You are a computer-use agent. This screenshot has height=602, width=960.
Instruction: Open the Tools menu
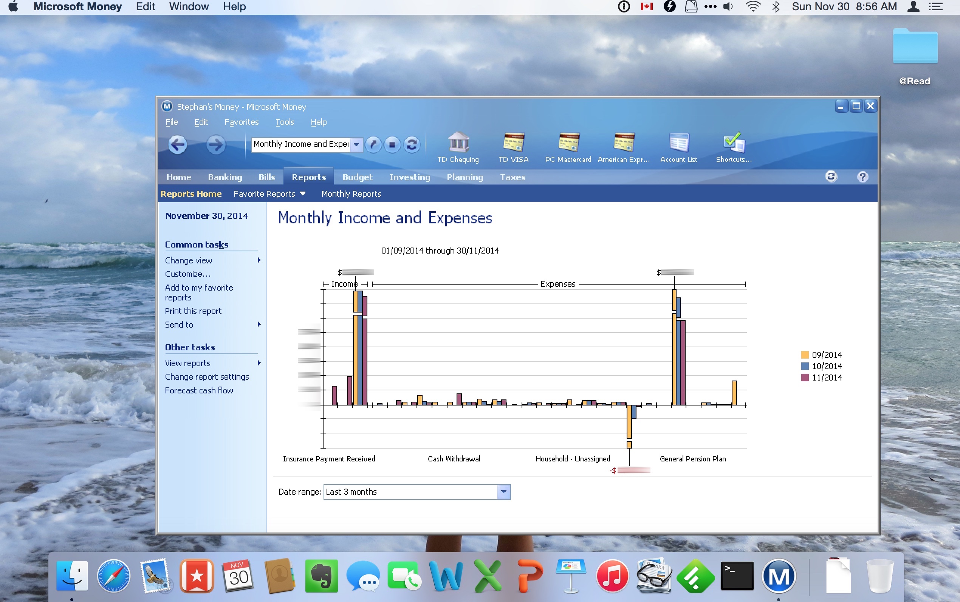coord(284,122)
